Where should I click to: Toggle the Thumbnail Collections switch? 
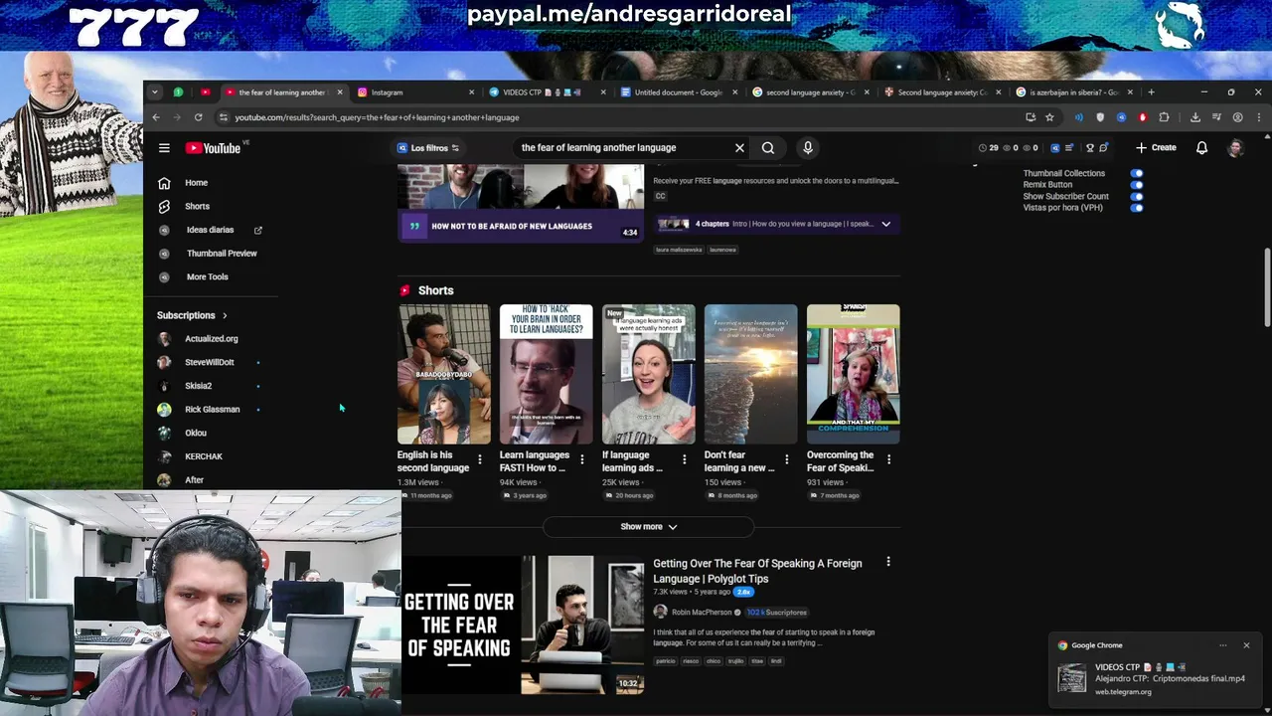click(x=1137, y=173)
